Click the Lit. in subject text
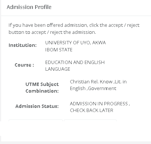Screen dimensions: 151x144 pos(121,82)
